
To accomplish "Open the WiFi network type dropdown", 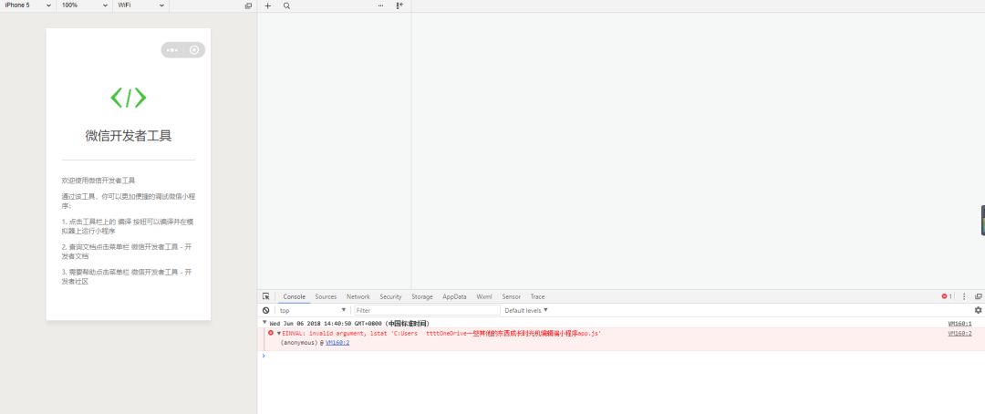I will (141, 5).
